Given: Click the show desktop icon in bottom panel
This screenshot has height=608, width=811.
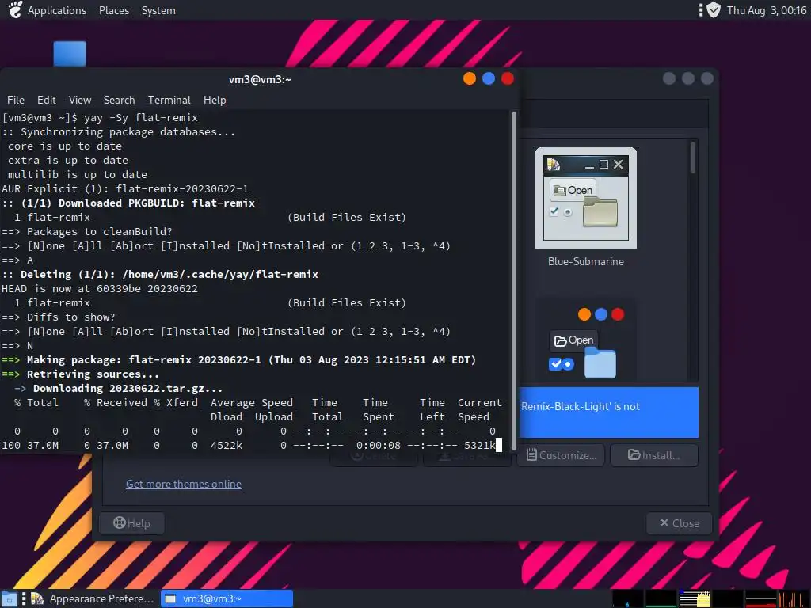Looking at the screenshot, I should click(x=10, y=599).
